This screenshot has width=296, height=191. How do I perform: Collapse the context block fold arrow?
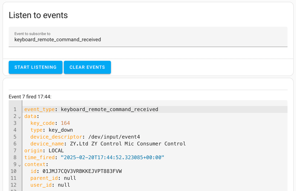pyautogui.click(x=20, y=165)
